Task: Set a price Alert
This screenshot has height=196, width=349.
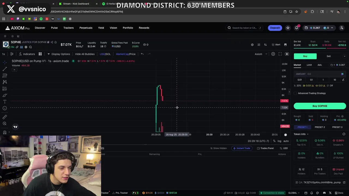Action: pyautogui.click(x=276, y=45)
